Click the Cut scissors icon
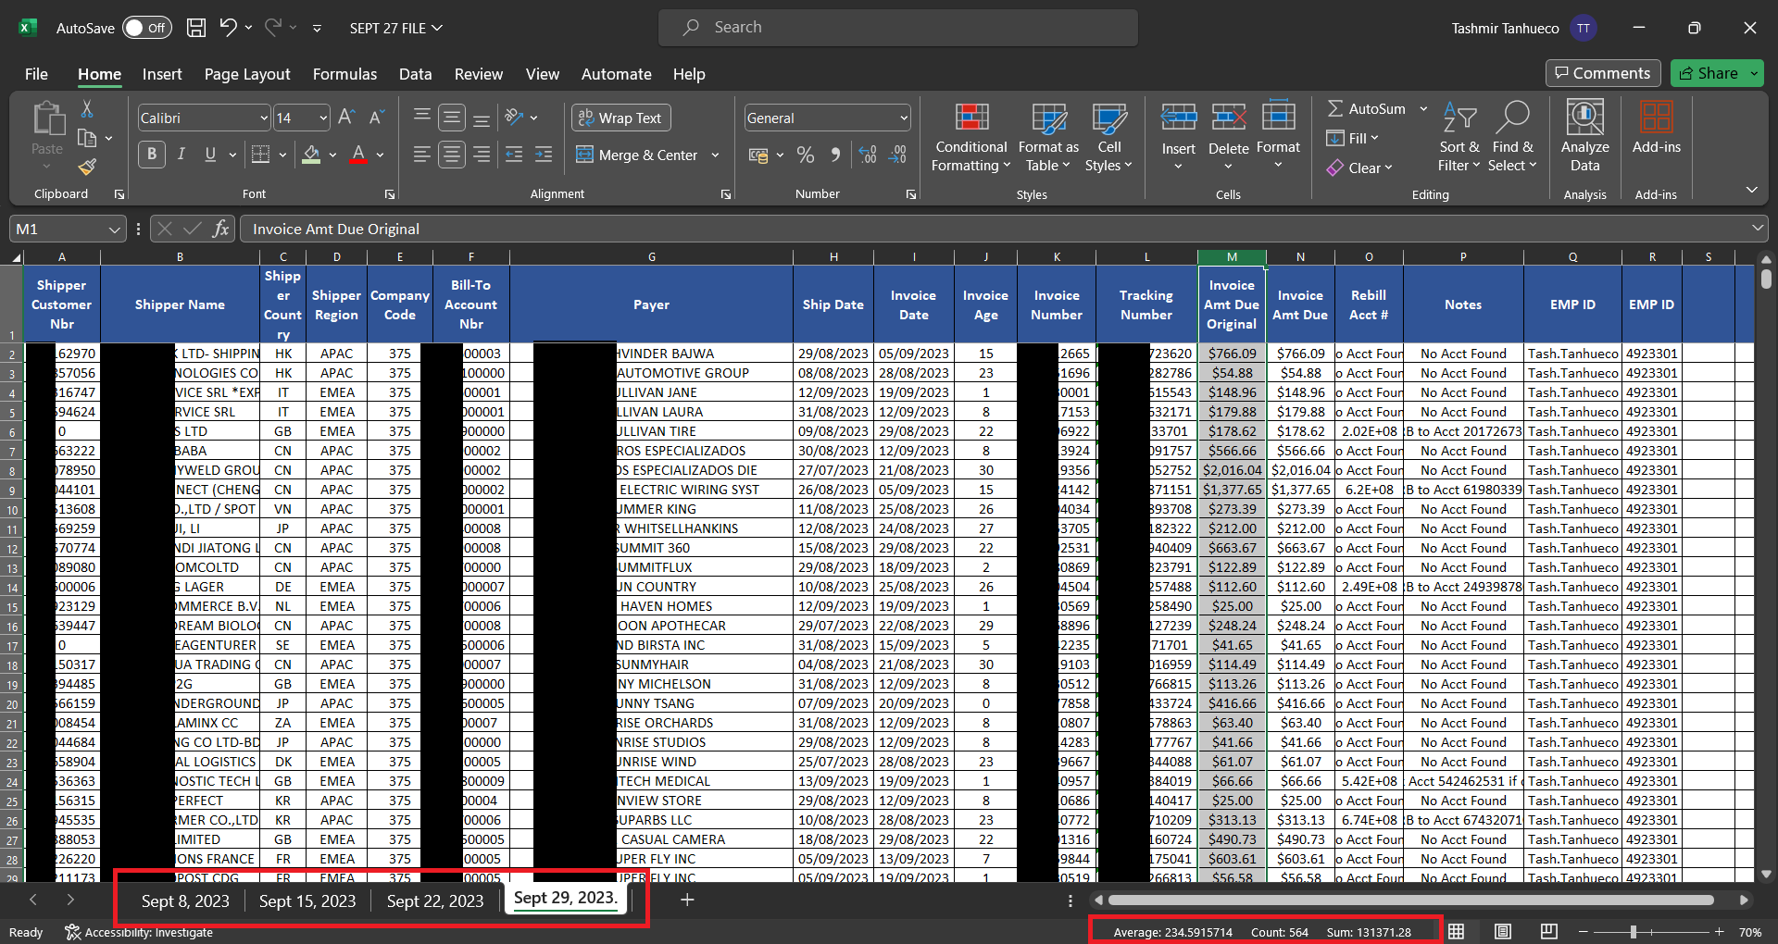1778x944 pixels. click(x=87, y=109)
